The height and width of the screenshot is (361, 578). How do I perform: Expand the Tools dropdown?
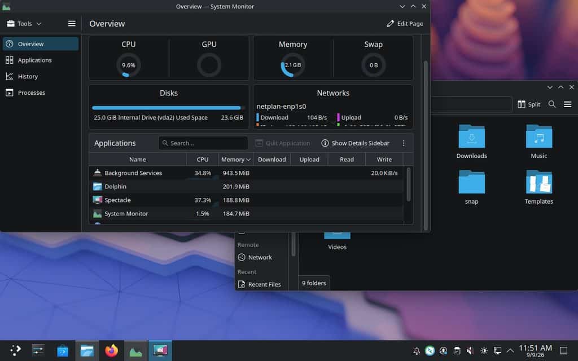(24, 24)
